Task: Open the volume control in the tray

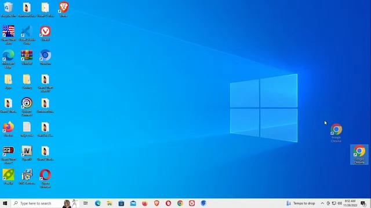Action: pos(340,203)
